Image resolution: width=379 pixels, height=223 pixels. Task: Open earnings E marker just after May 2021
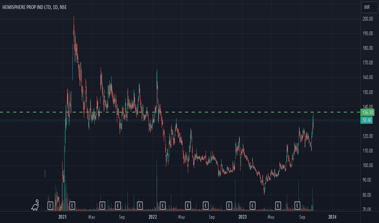[x=102, y=206]
